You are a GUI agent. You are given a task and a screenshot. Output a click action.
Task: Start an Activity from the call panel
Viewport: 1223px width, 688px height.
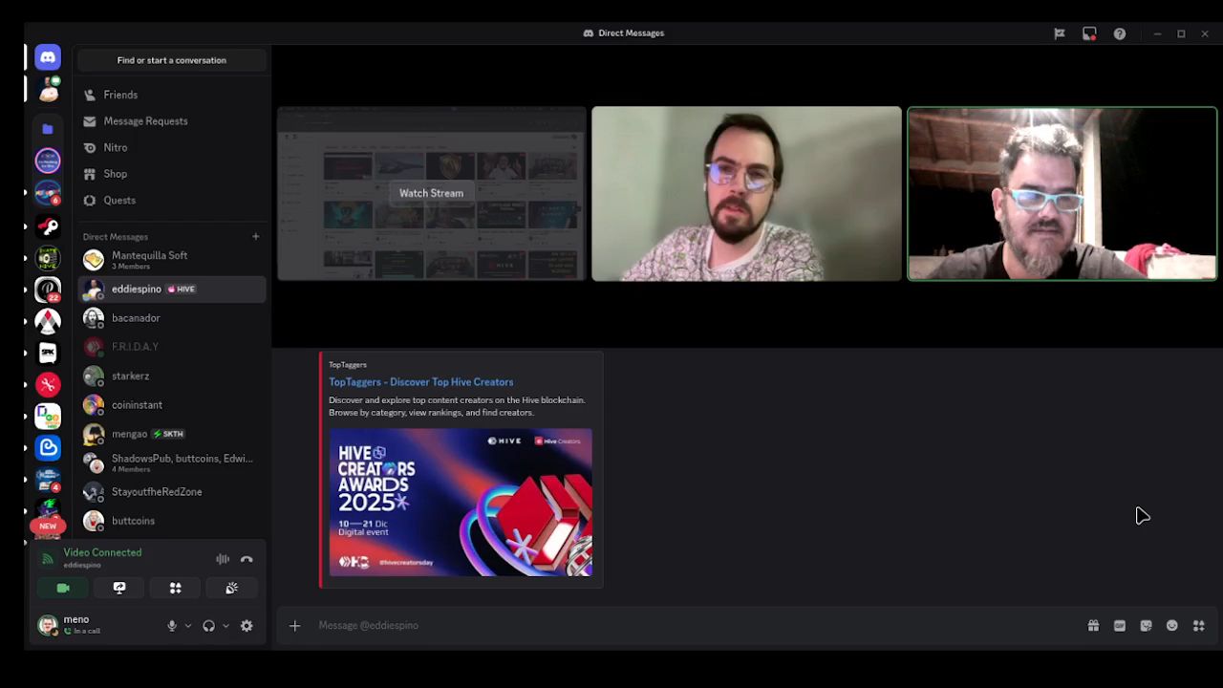tap(175, 588)
